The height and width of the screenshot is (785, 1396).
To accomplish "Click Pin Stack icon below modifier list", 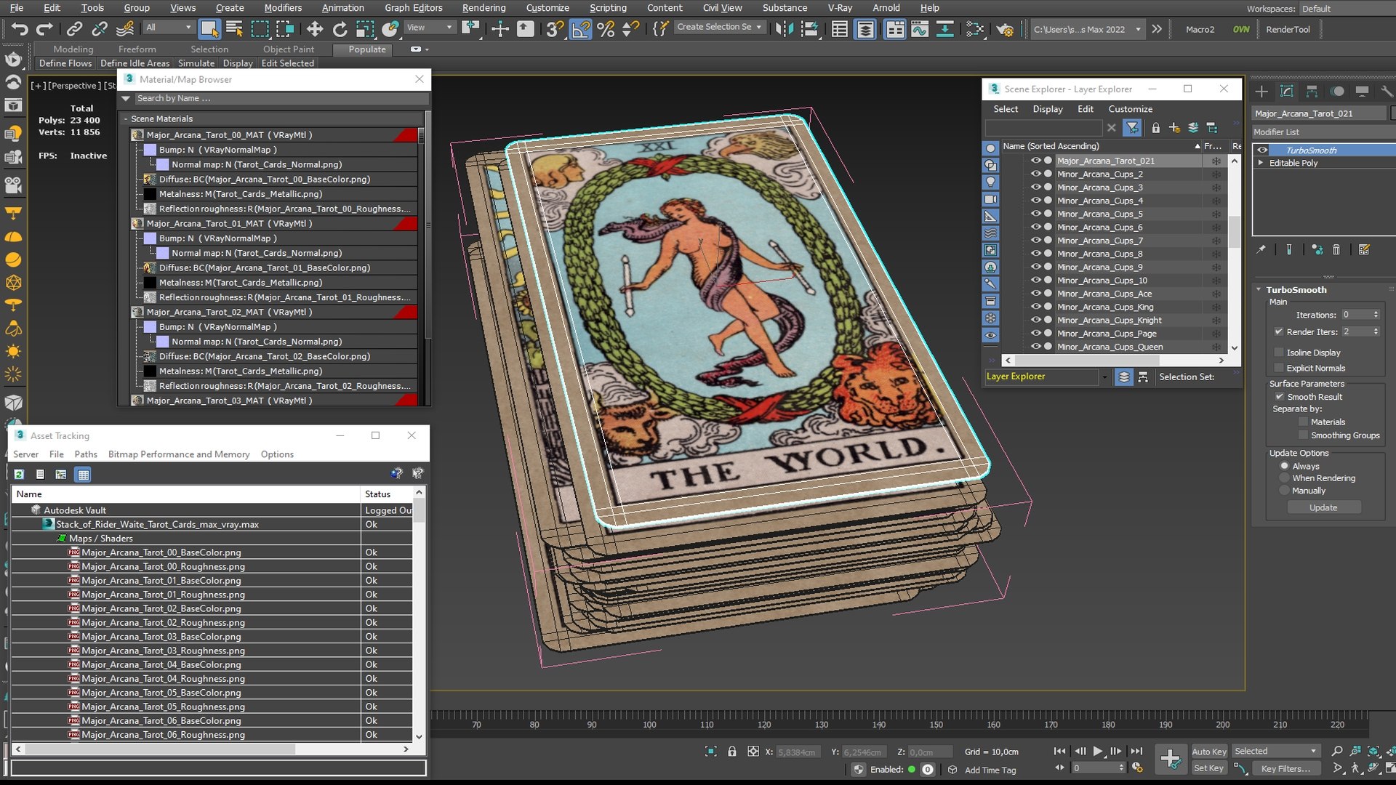I will tap(1261, 250).
